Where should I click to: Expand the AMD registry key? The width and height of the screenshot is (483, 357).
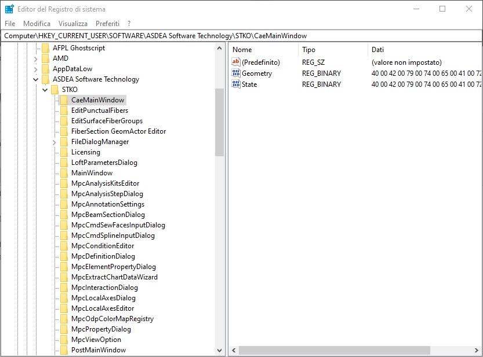point(36,59)
